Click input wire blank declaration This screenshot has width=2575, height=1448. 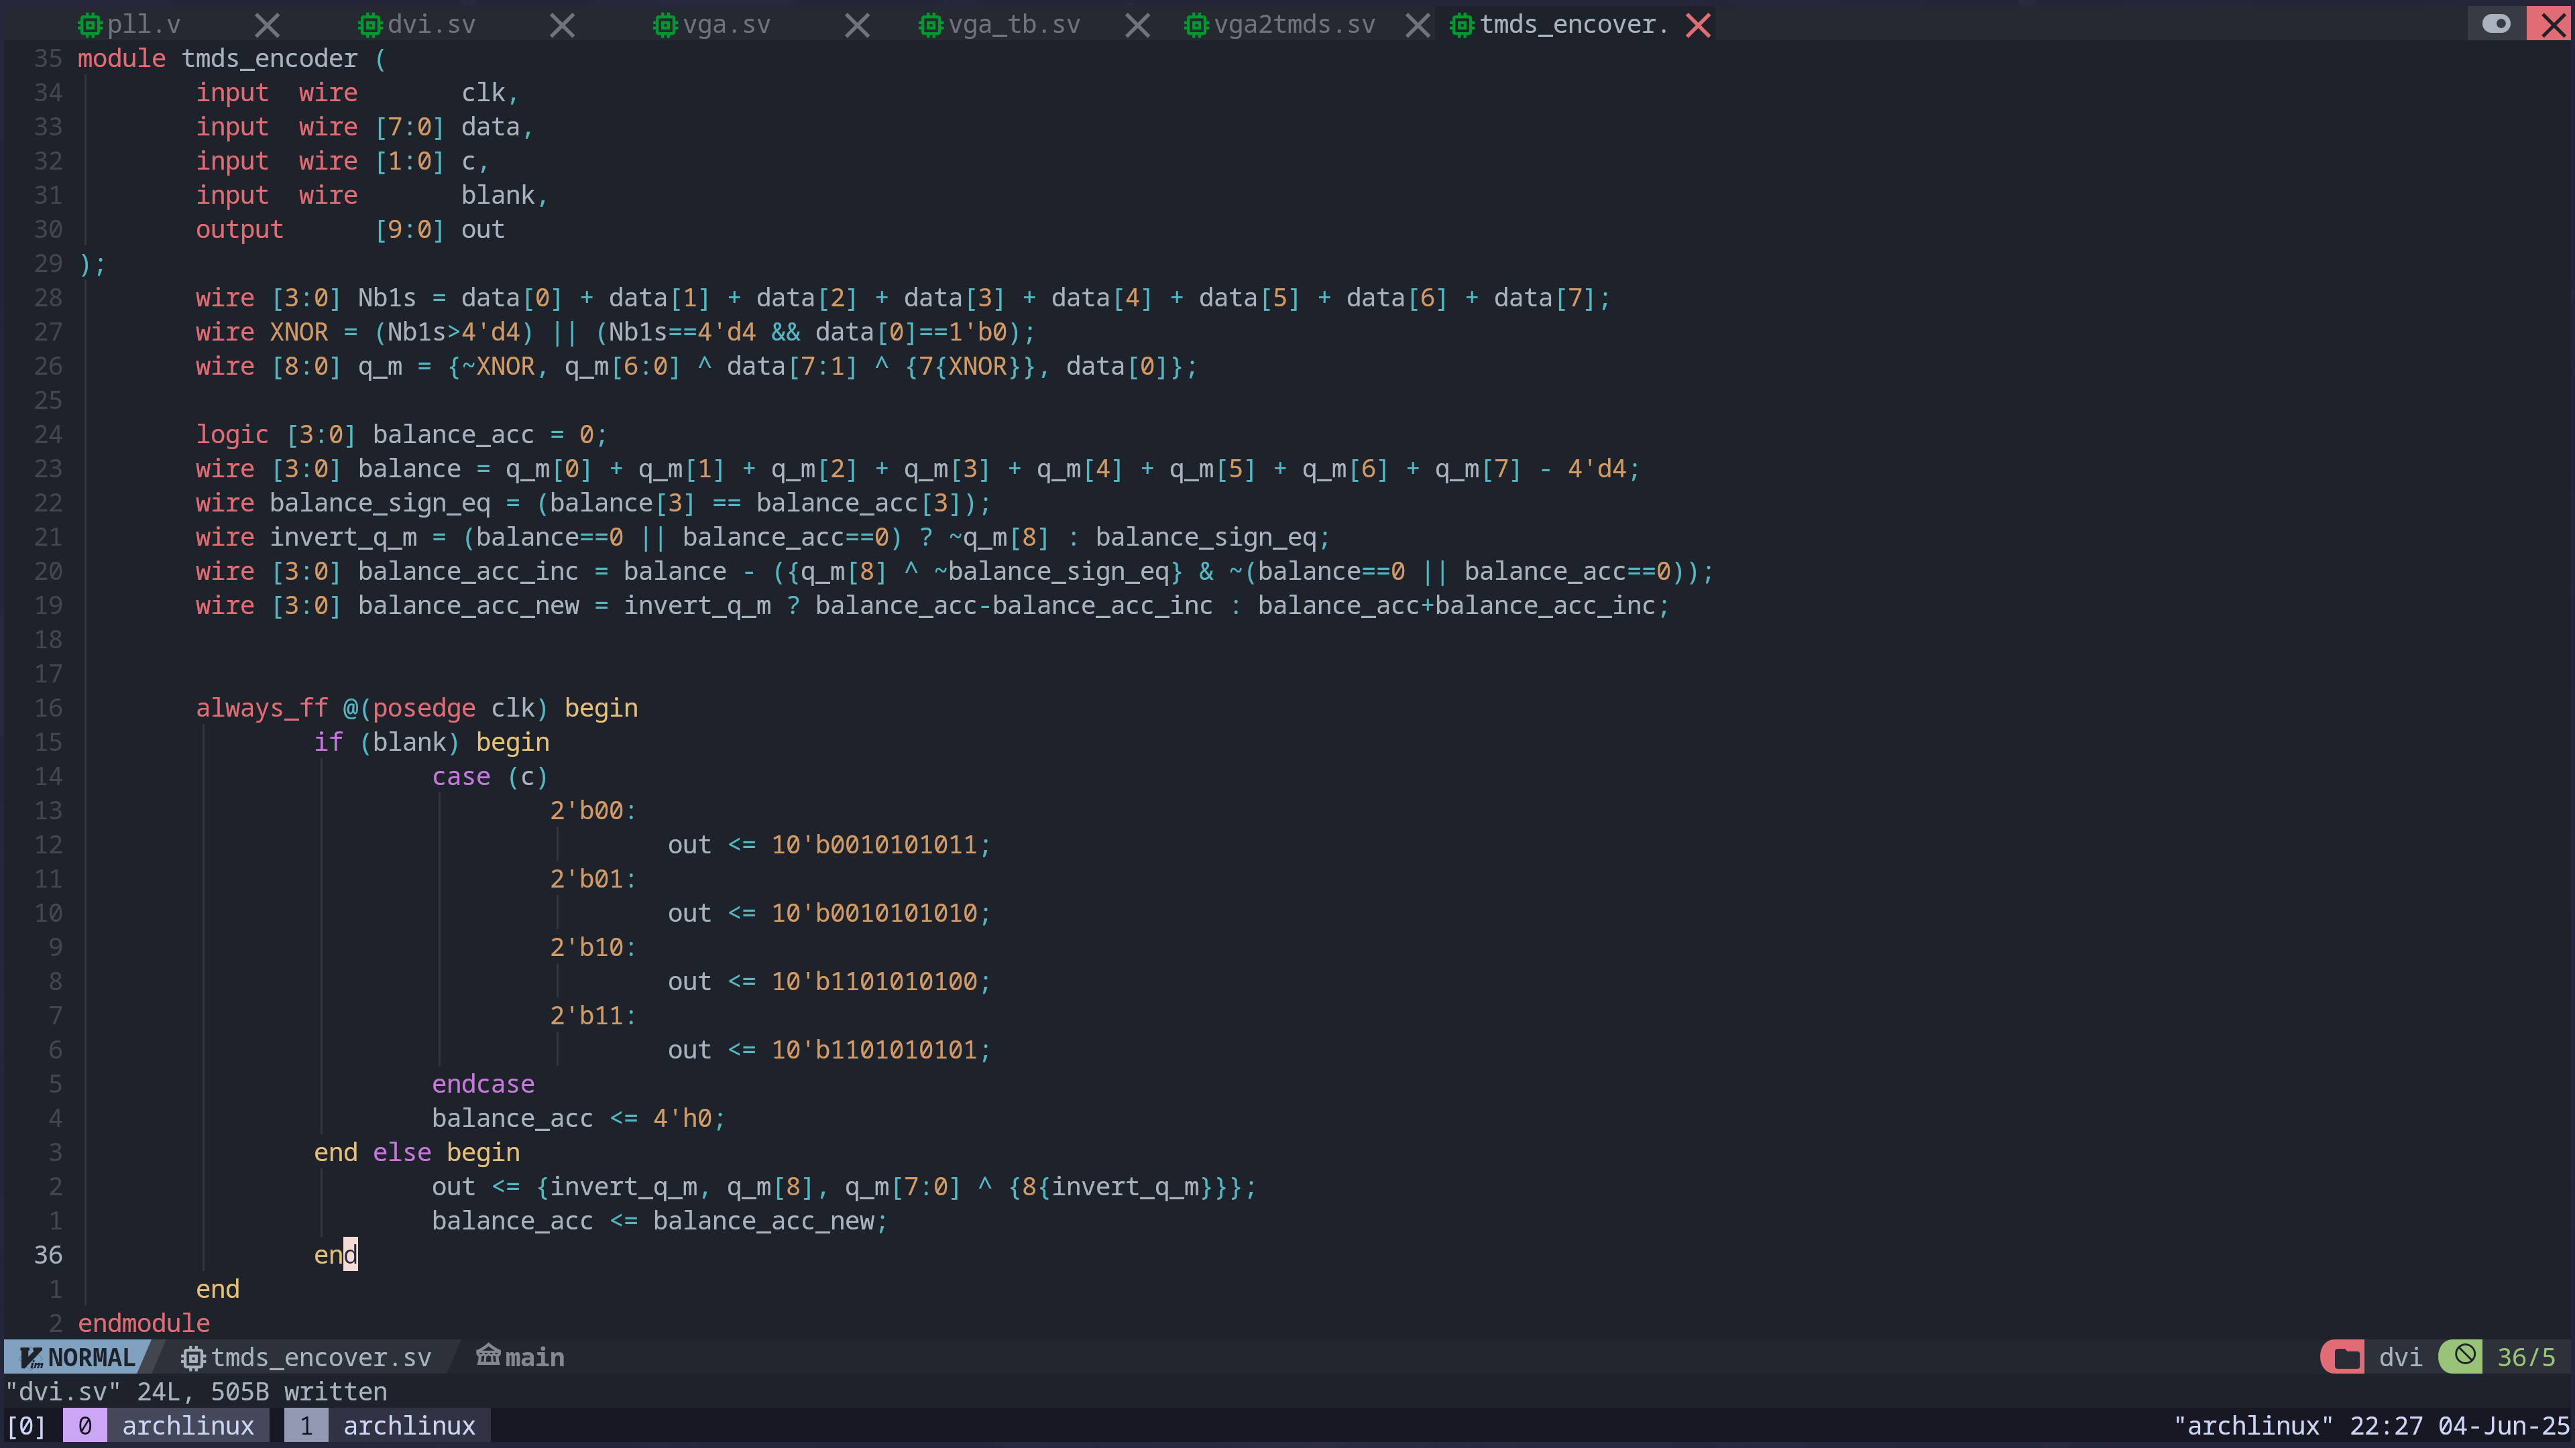coord(372,196)
